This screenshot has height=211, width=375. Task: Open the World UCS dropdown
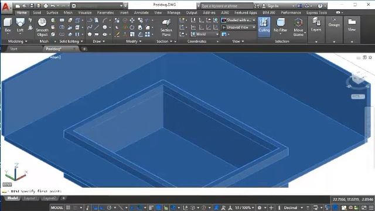coord(205,34)
